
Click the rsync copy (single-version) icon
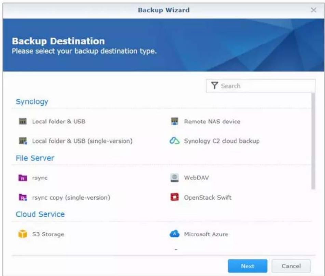click(23, 197)
